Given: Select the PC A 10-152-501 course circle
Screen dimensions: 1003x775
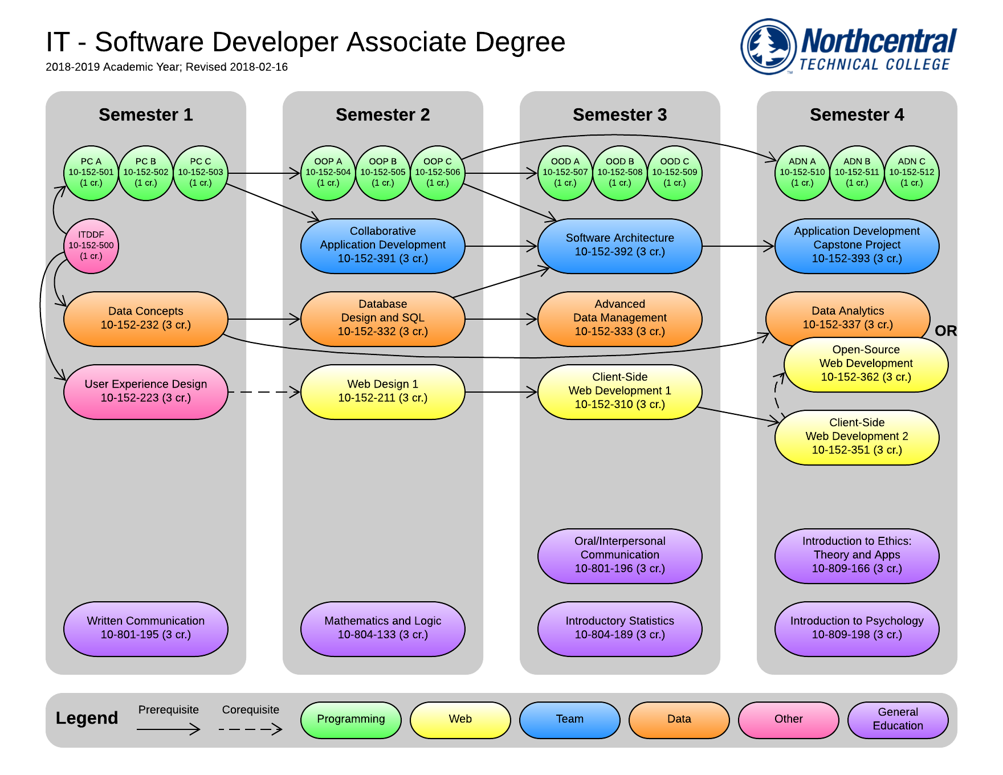Looking at the screenshot, I should [91, 173].
